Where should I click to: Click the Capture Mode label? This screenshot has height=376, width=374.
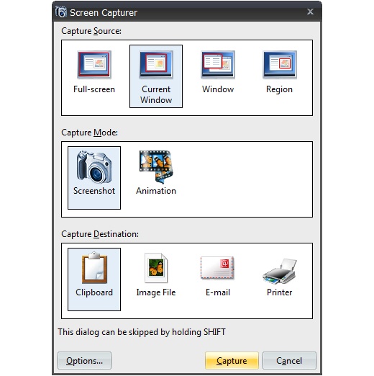[89, 133]
